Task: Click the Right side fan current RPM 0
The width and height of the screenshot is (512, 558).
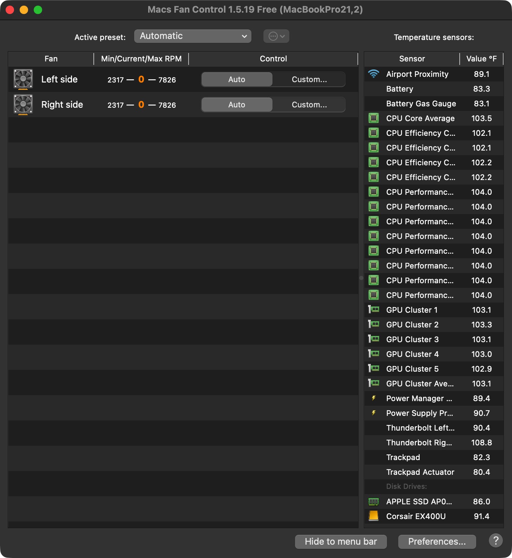Action: point(141,105)
